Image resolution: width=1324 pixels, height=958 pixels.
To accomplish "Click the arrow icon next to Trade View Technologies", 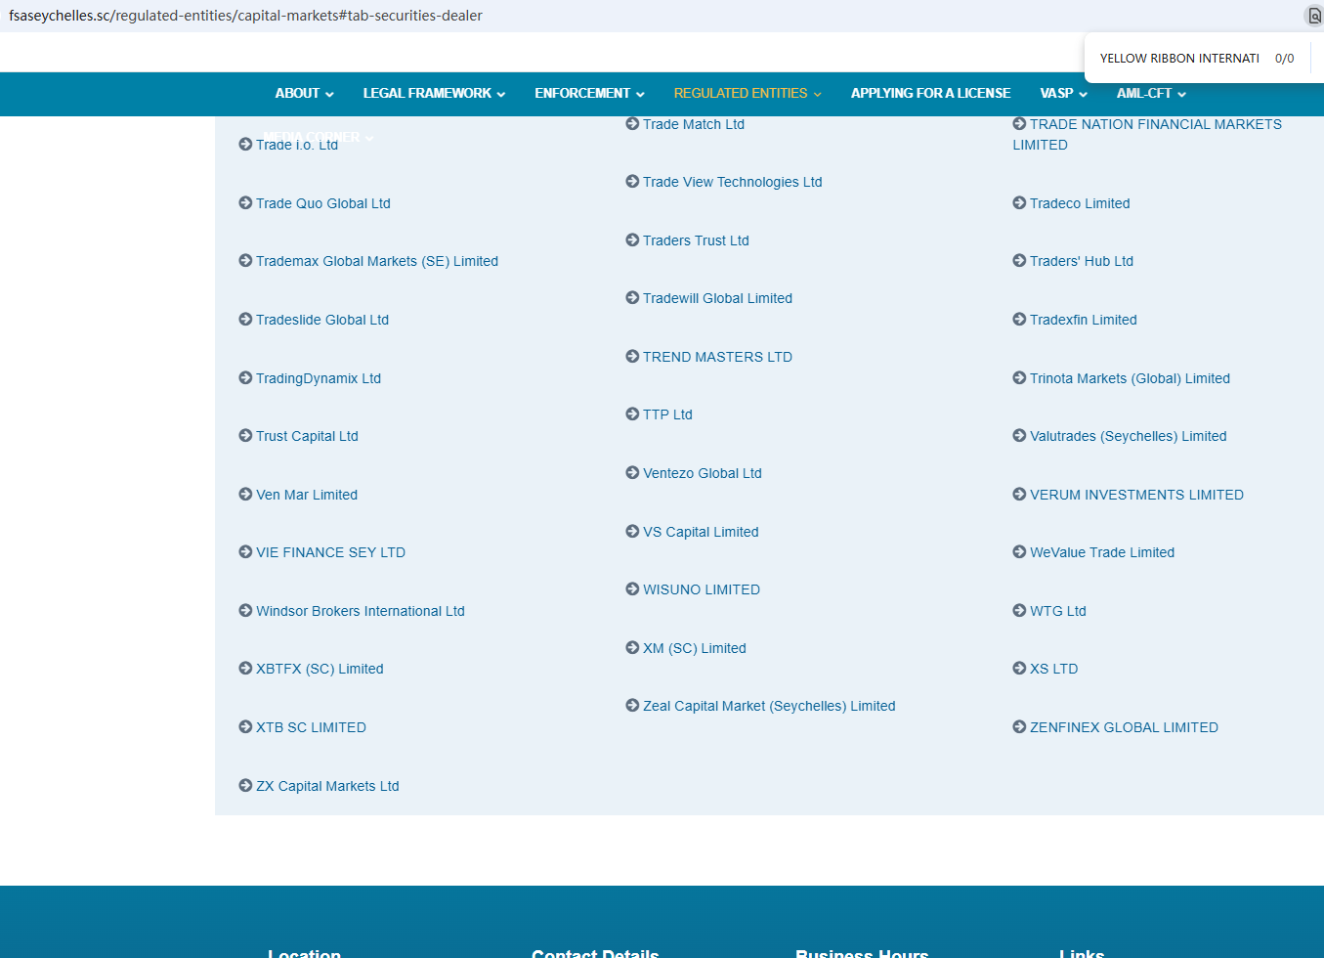I will [632, 181].
